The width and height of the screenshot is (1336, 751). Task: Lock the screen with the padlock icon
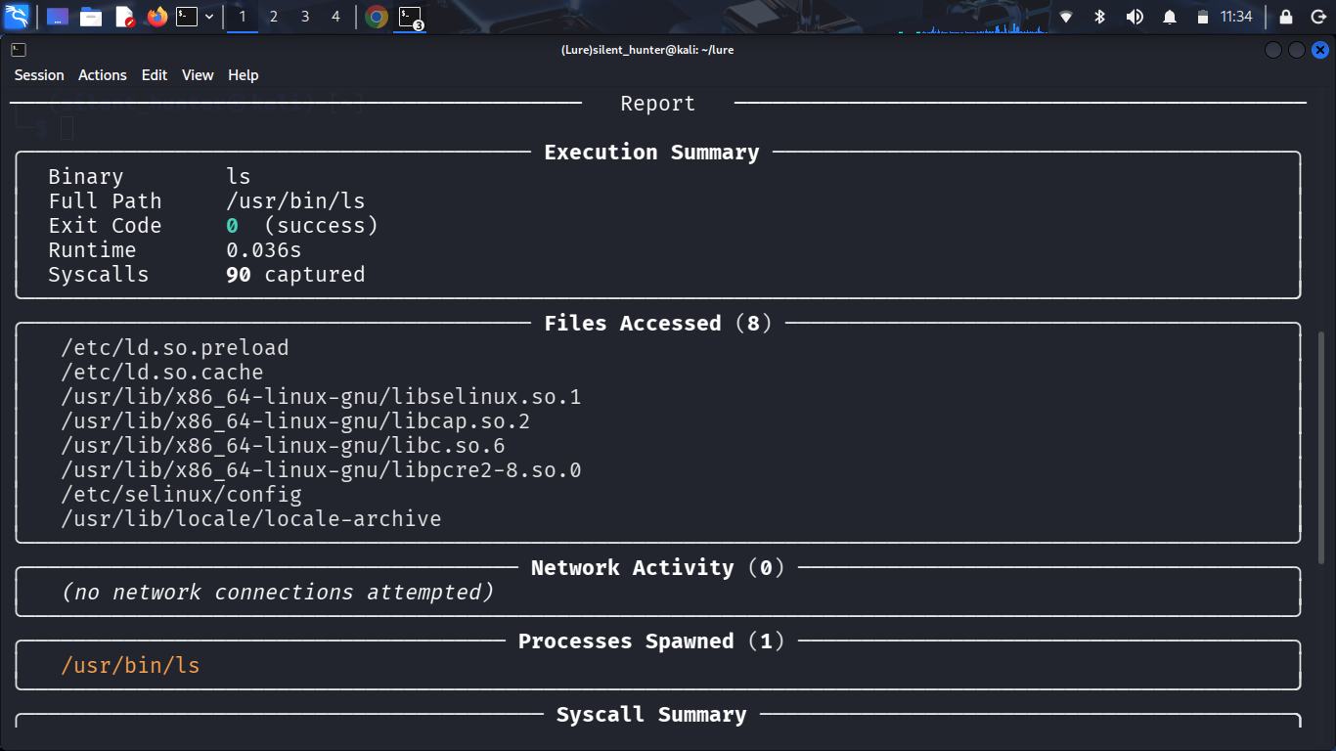click(x=1286, y=17)
